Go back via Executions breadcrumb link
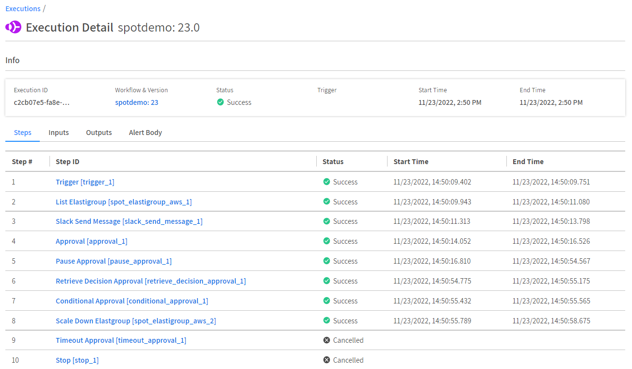Image resolution: width=632 pixels, height=369 pixels. click(x=23, y=9)
